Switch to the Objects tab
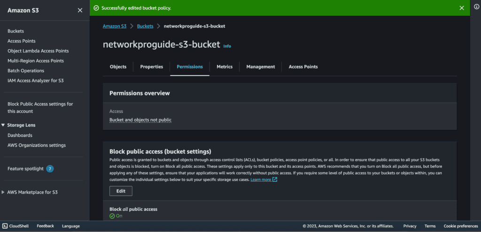The height and width of the screenshot is (232, 481). 118,67
